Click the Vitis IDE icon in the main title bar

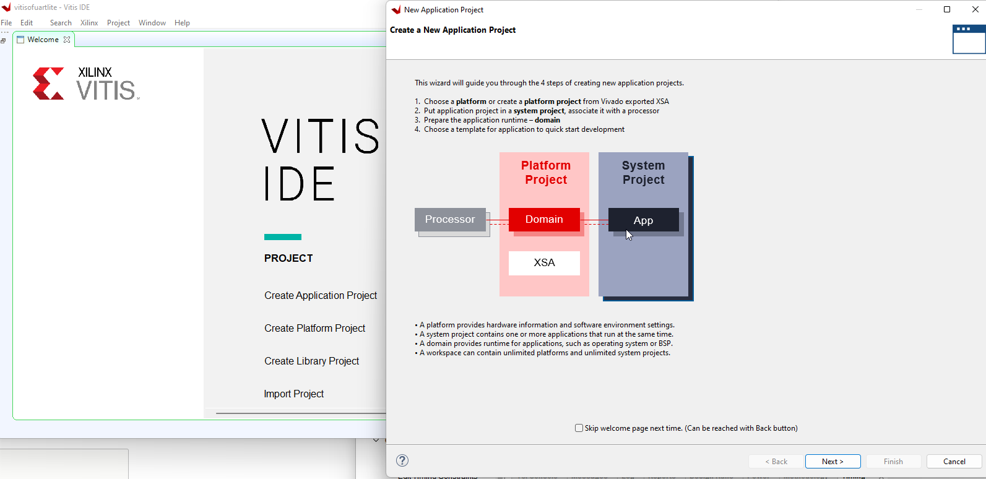pos(6,7)
